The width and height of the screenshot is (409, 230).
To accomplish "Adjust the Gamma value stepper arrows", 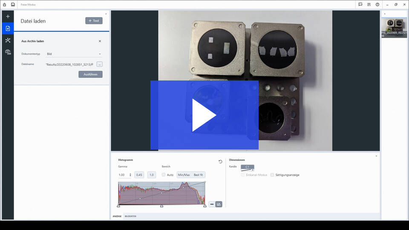I will click(130, 175).
